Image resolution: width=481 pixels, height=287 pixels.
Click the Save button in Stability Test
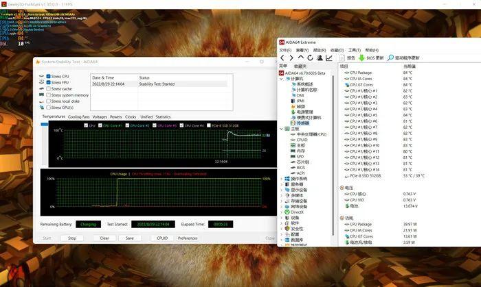click(129, 238)
